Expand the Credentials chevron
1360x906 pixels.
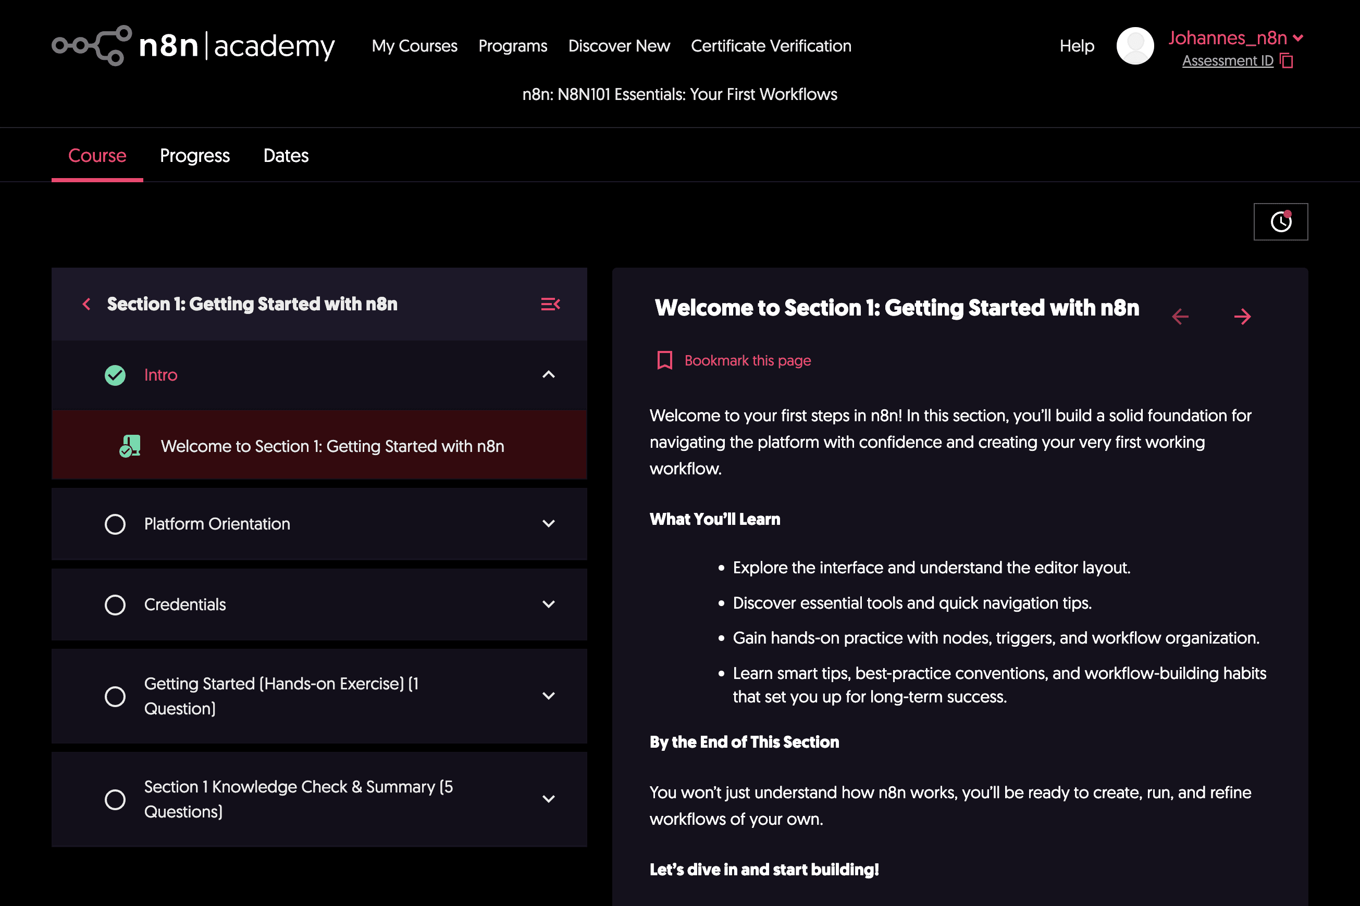coord(549,605)
